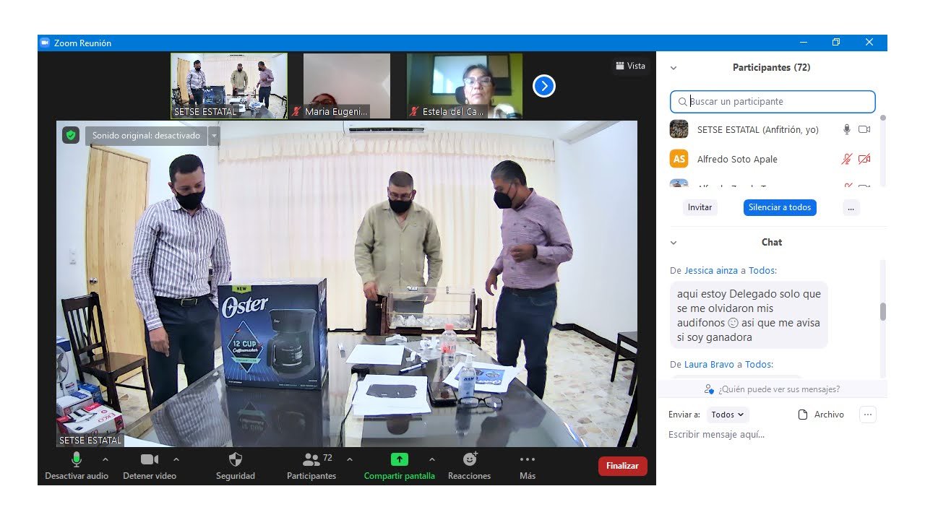Select Alfredo Soto Apale participant row

point(771,159)
